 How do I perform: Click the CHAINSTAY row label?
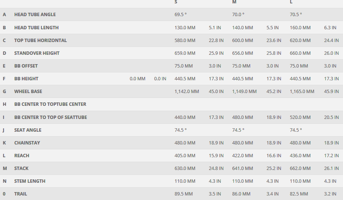(27, 143)
